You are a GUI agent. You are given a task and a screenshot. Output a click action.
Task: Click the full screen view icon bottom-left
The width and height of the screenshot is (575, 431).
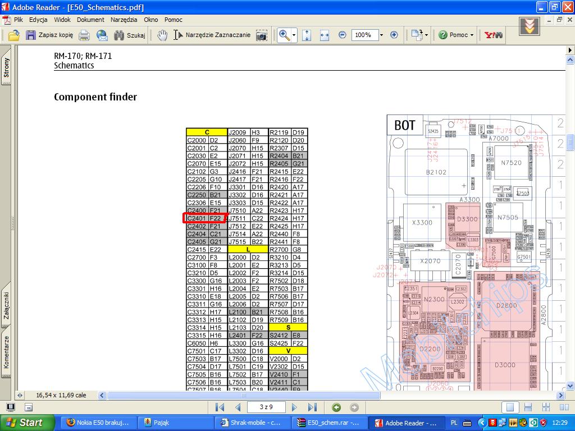[x=11, y=407]
